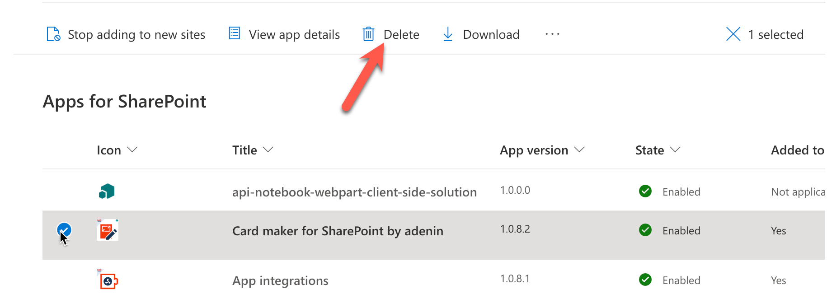Click the Download arrow icon
The image size is (827, 308).
(448, 34)
